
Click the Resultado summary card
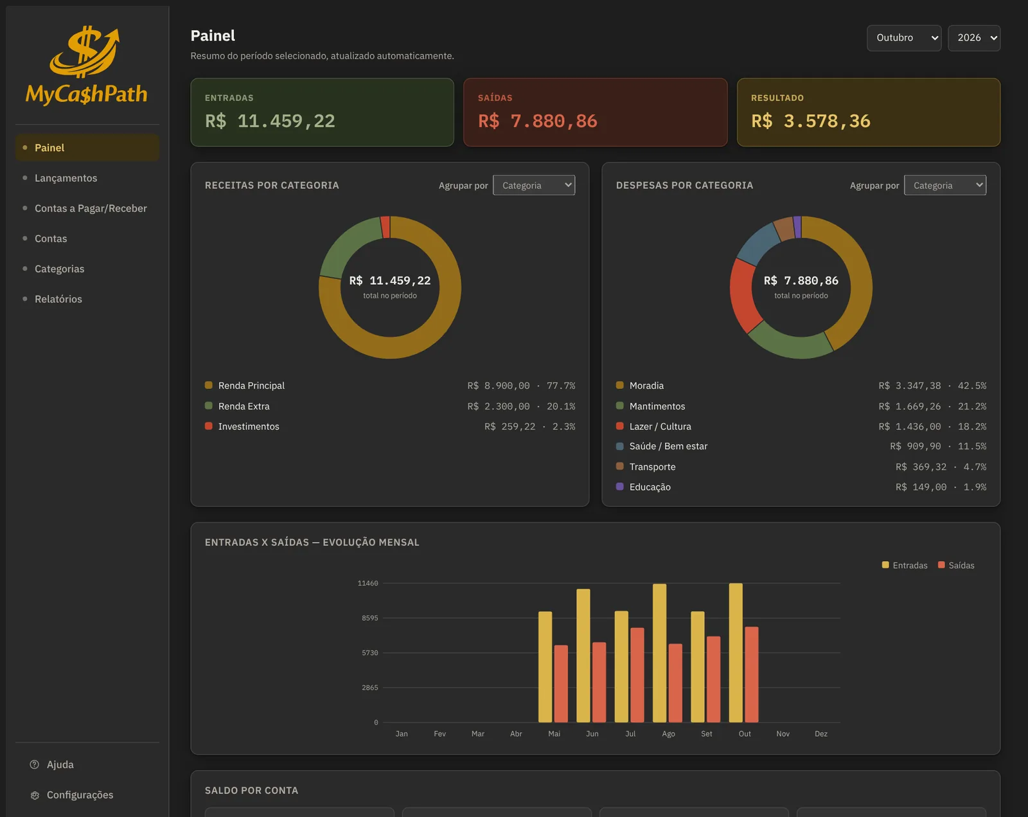(869, 112)
